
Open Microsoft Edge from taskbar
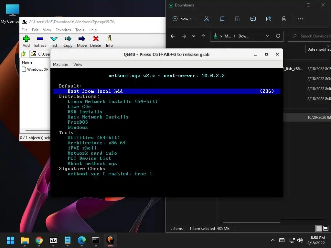pos(82,240)
